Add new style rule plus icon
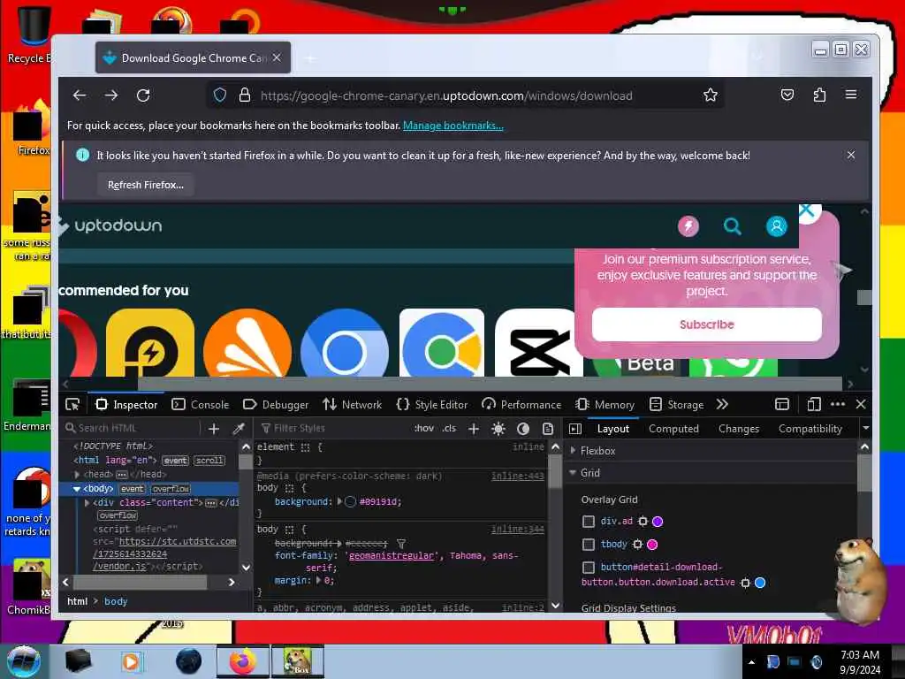Image resolution: width=905 pixels, height=679 pixels. point(474,429)
